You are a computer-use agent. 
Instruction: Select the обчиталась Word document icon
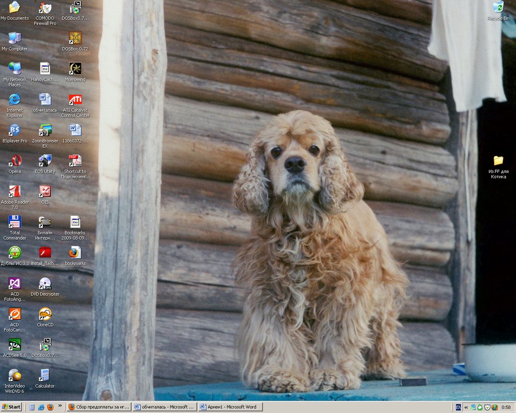(x=45, y=103)
